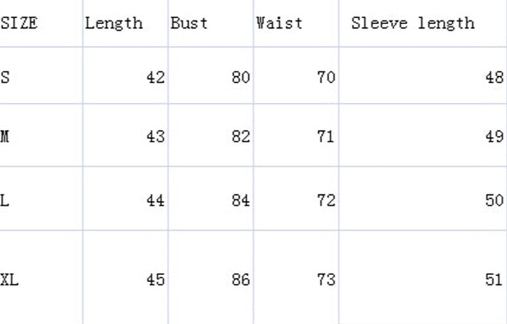Click the L size row label
Viewport: 507px width, 324px height.
5,200
